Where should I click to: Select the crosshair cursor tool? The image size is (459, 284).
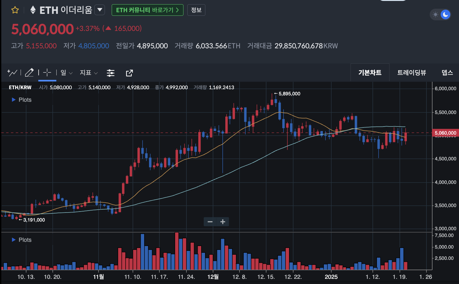click(47, 73)
